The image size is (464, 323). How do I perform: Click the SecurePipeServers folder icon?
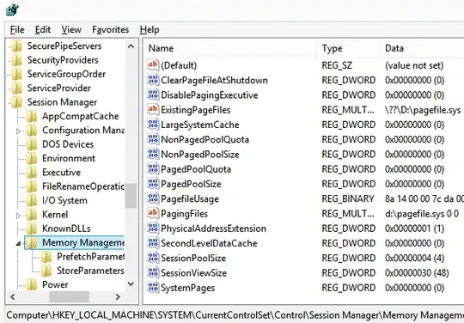(17, 46)
